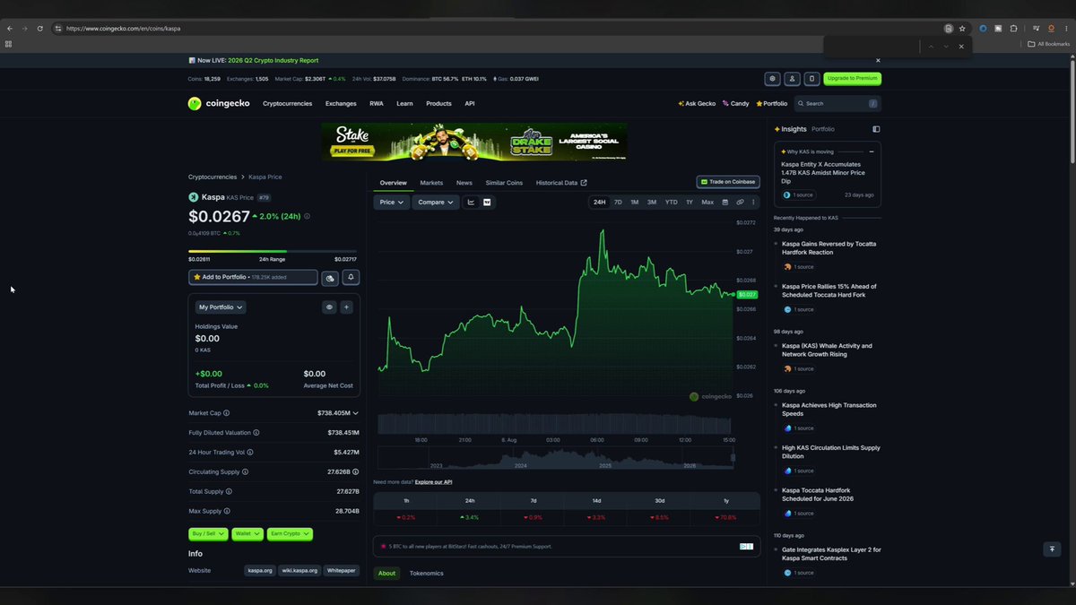Viewport: 1076px width, 605px height.
Task: Click the info icon next to Market Cap
Action: [226, 413]
